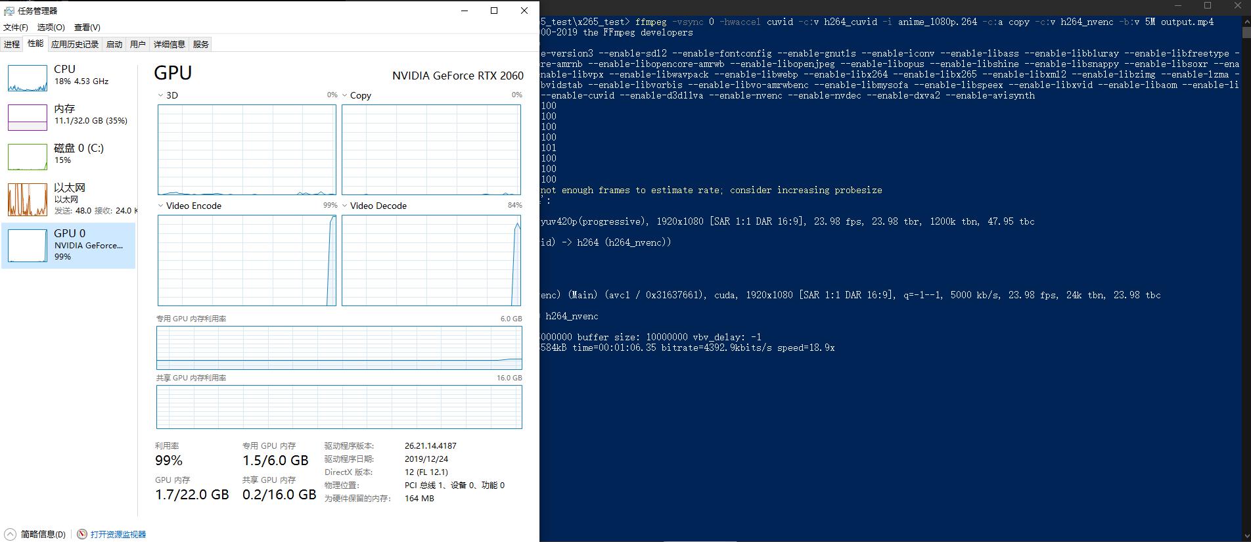Viewport: 1251px width, 542px height.
Task: Select the GPU 0 sidebar entry
Action: coord(68,245)
